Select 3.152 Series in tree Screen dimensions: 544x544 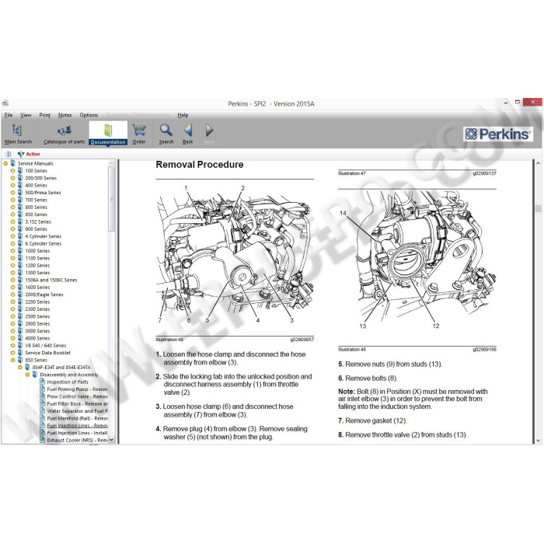(38, 221)
